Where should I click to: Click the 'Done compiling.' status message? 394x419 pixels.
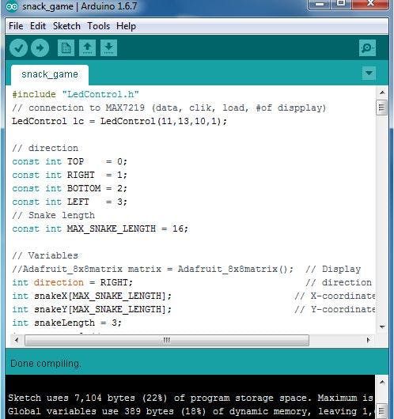[45, 364]
